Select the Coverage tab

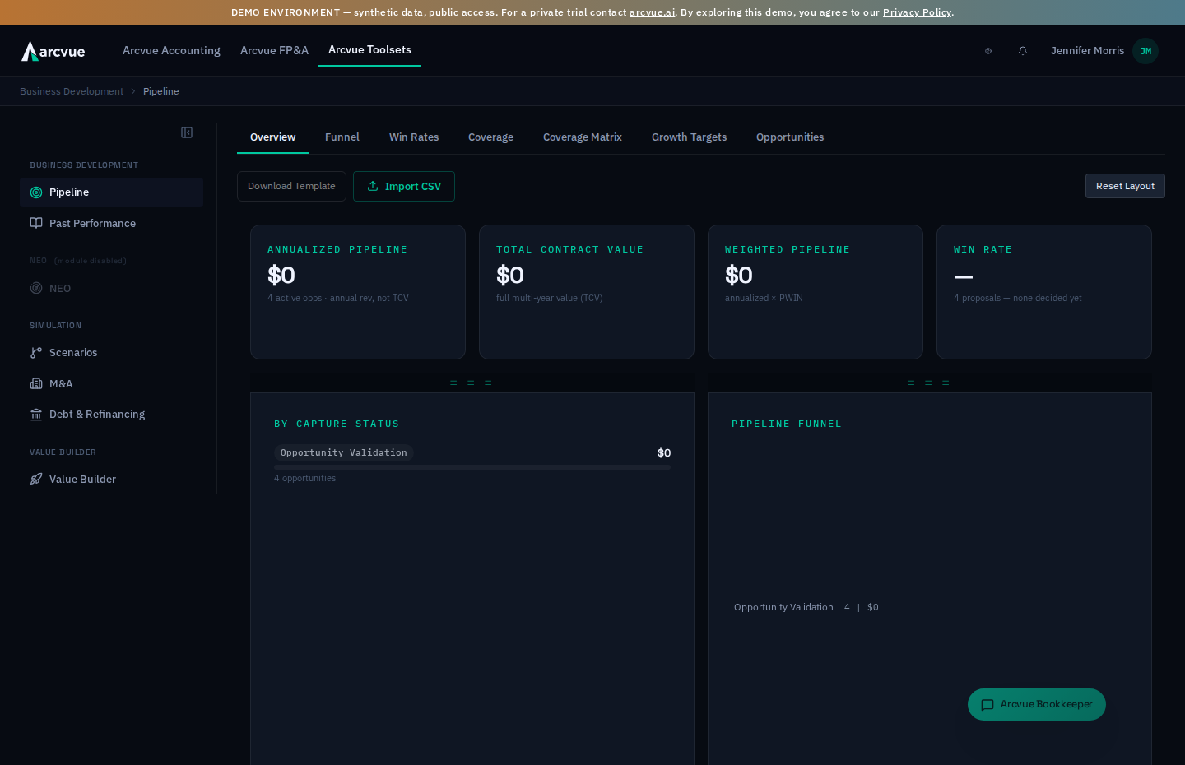pos(490,137)
